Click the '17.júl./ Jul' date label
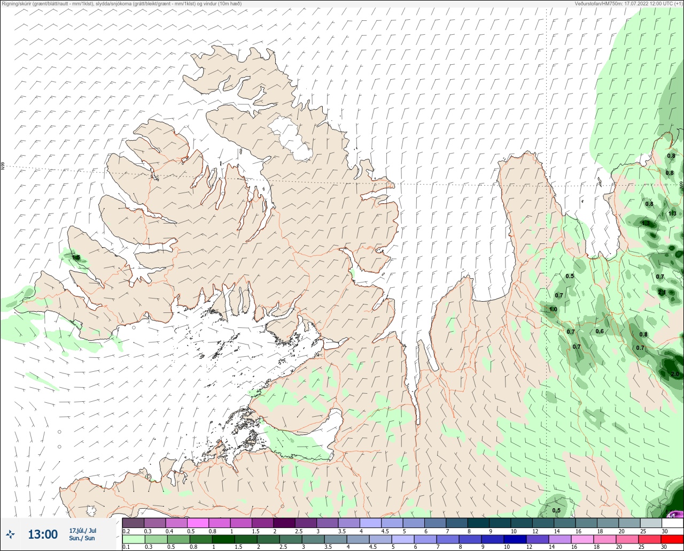This screenshot has width=684, height=551. pyautogui.click(x=83, y=531)
